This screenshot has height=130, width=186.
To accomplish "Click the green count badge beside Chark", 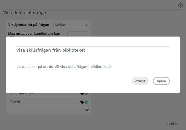I will pos(86,102).
